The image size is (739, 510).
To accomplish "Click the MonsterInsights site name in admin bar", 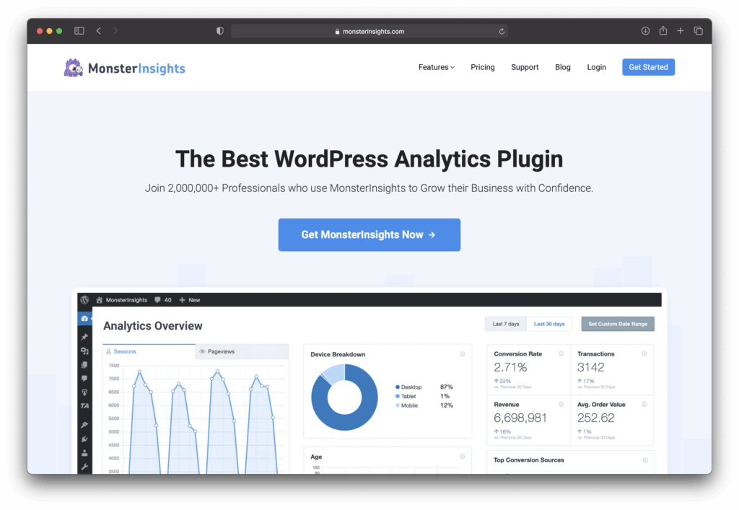I will (x=126, y=300).
